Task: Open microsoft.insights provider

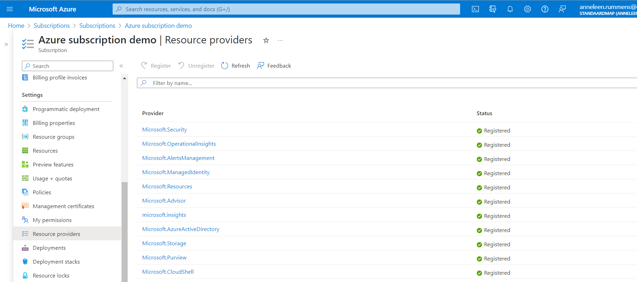Action: pyautogui.click(x=164, y=215)
